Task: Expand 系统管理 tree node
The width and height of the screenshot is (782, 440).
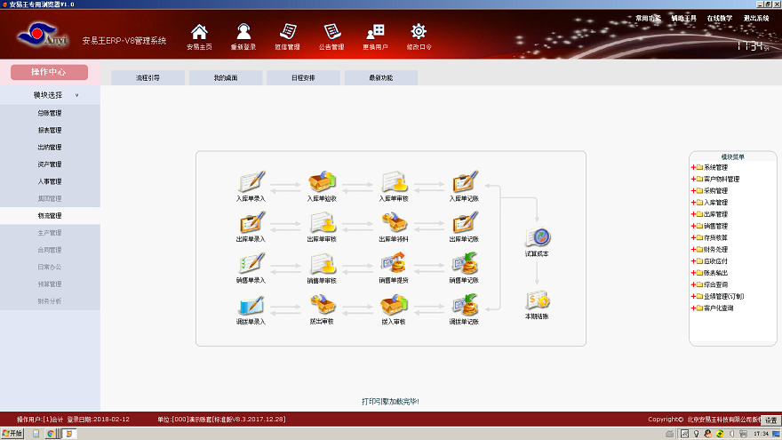Action: point(693,167)
